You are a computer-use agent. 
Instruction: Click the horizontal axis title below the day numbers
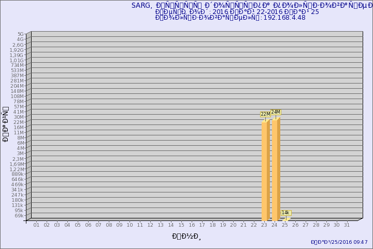(187, 237)
